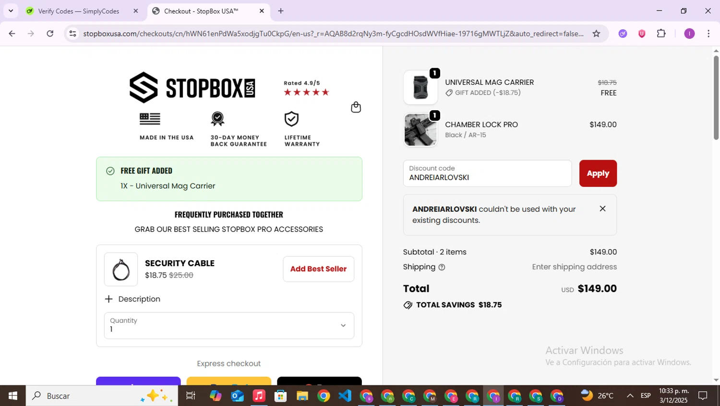Bookmark this page with star icon
Viewport: 720px width, 406px height.
tap(596, 34)
